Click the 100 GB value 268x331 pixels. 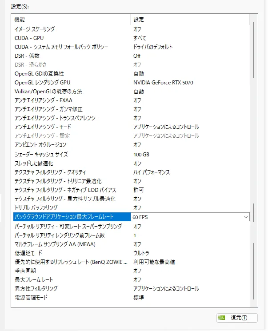(141, 155)
